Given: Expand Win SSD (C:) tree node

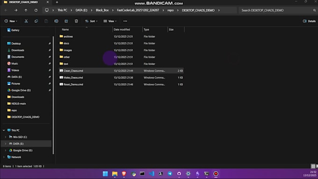Looking at the screenshot, I should [x=6, y=137].
